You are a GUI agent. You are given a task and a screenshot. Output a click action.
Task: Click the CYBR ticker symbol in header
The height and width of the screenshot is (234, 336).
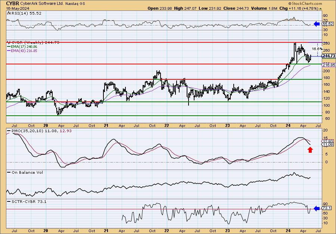coord(13,3)
